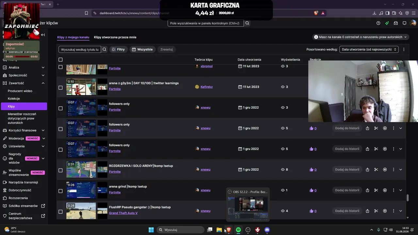Screen dimensions: 418x235
Task: Click the Brave VPN shield icon
Action: [x=407, y=13]
